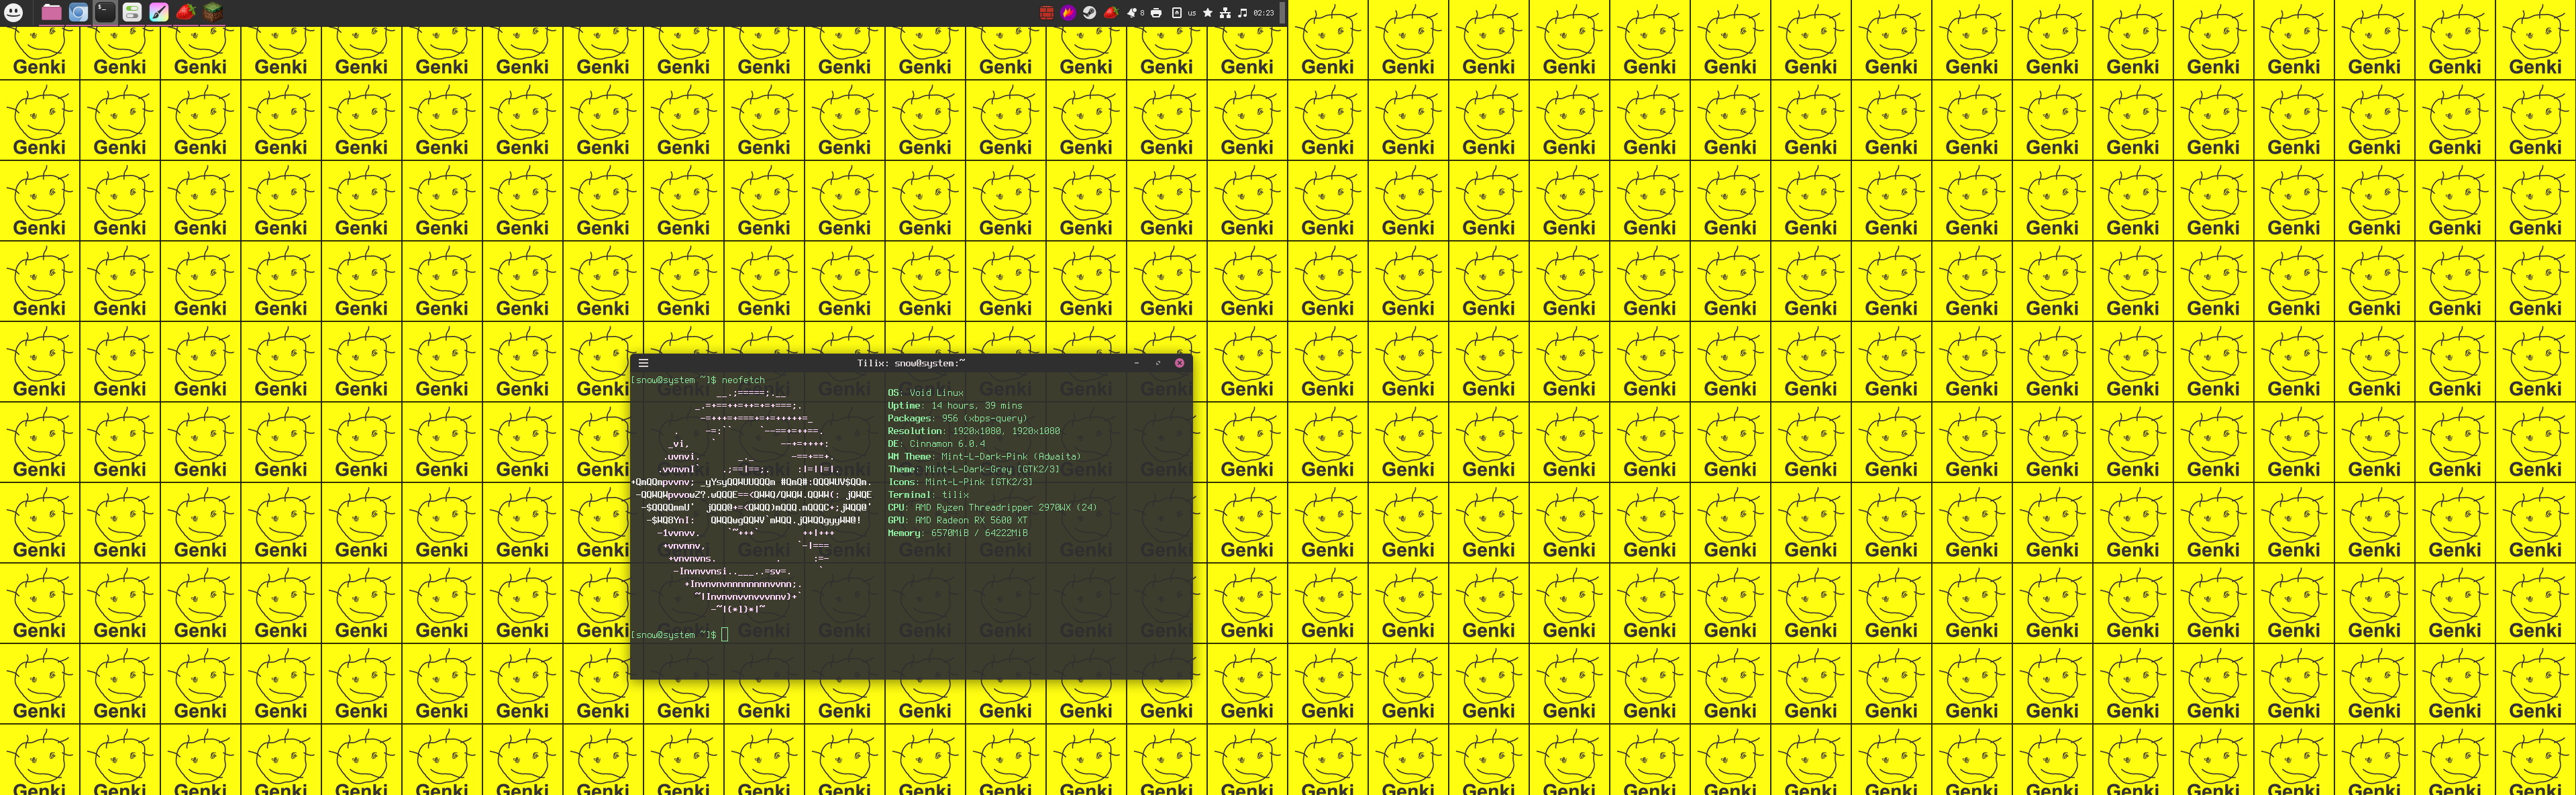
Task: Minimize the Tilix terminal window
Action: pos(1136,363)
